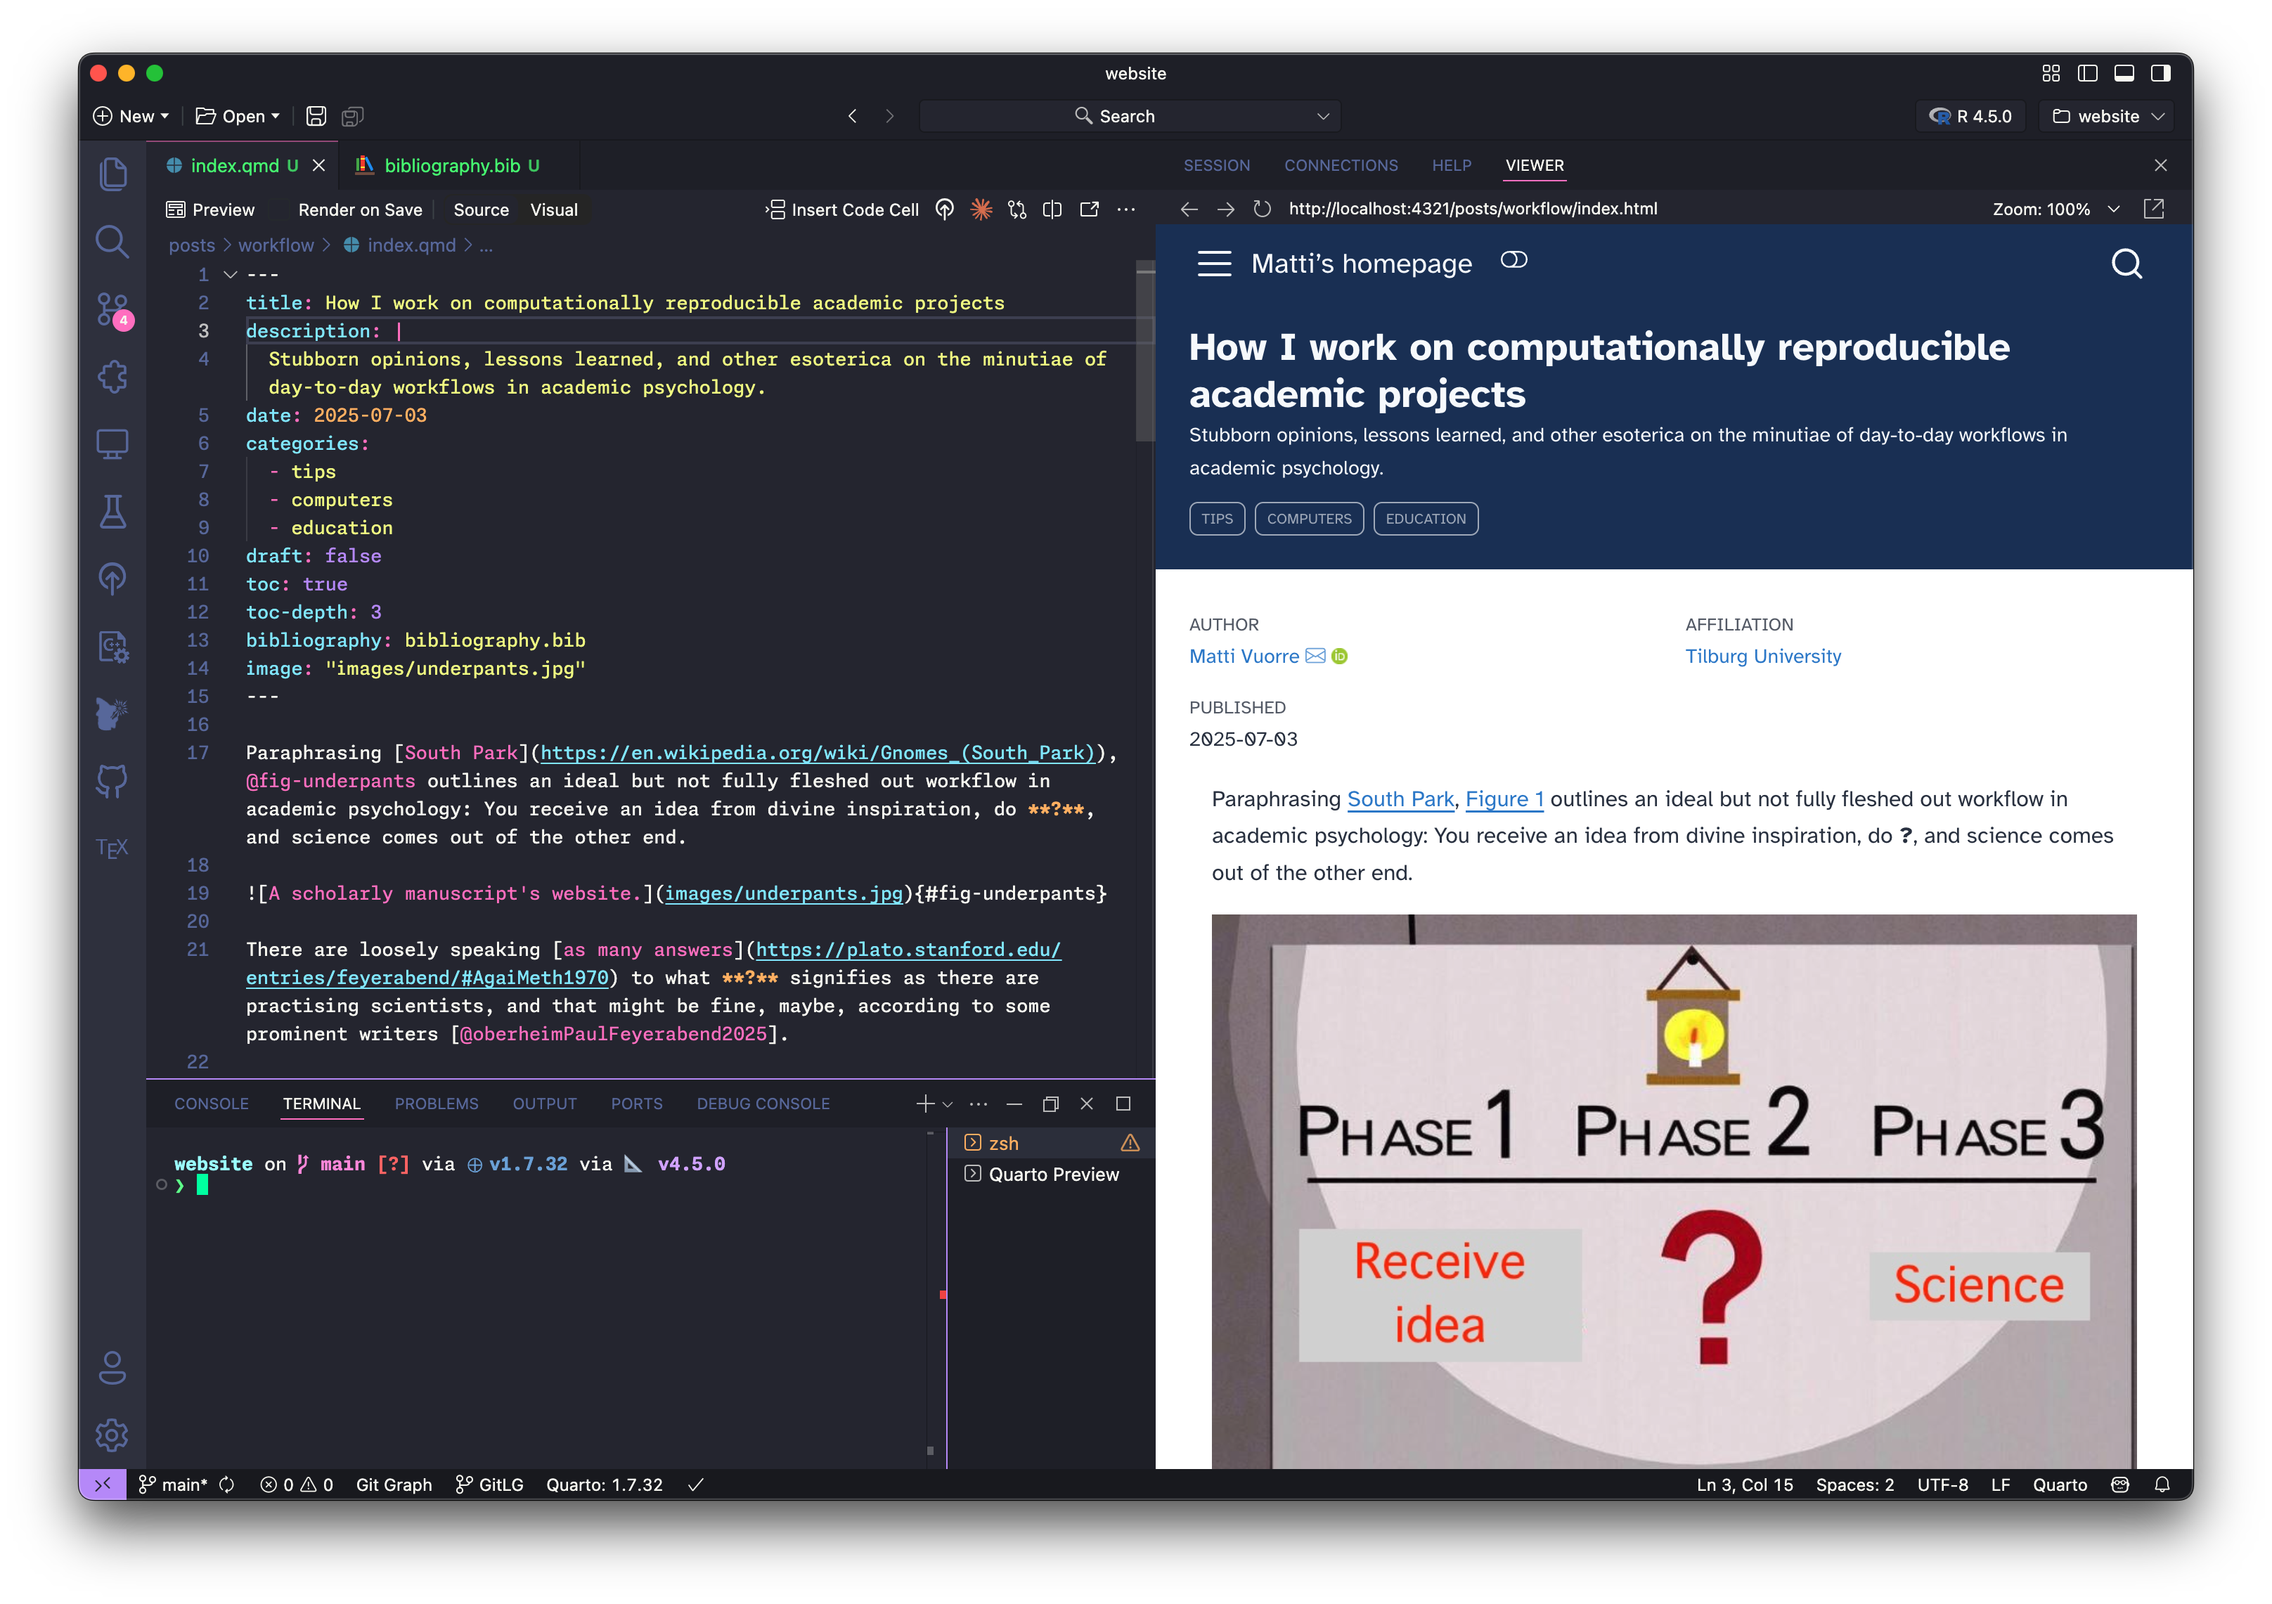
Task: Open the Zoom: 100% dropdown in viewer
Action: (x=2055, y=209)
